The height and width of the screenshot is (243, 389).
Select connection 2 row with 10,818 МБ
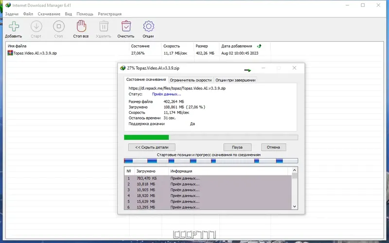(208, 184)
